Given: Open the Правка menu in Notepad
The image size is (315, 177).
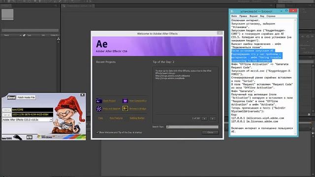Looking at the screenshot, I should click(243, 16).
